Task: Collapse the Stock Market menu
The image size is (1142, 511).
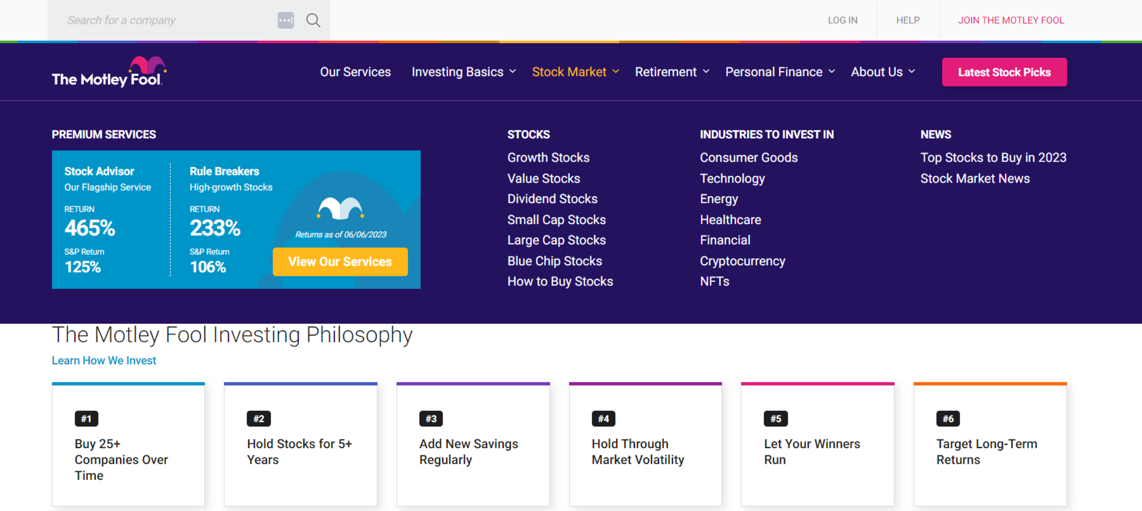Action: point(575,72)
